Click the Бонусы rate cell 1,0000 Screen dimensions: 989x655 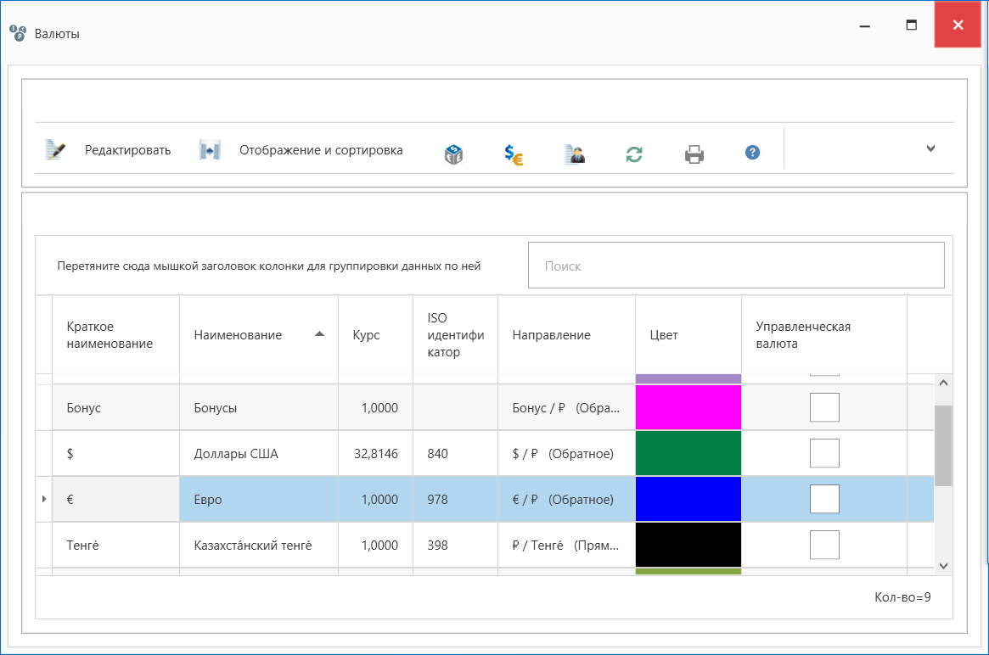click(x=375, y=407)
